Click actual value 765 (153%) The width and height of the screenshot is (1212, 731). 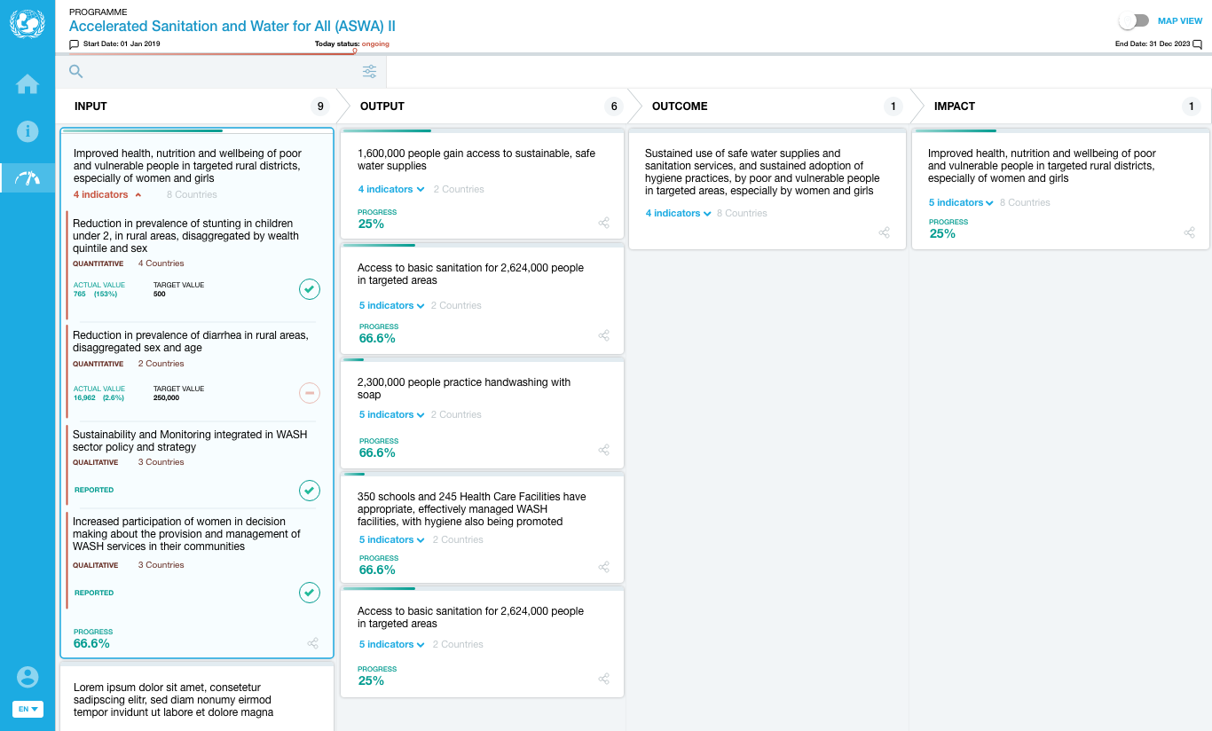click(96, 294)
